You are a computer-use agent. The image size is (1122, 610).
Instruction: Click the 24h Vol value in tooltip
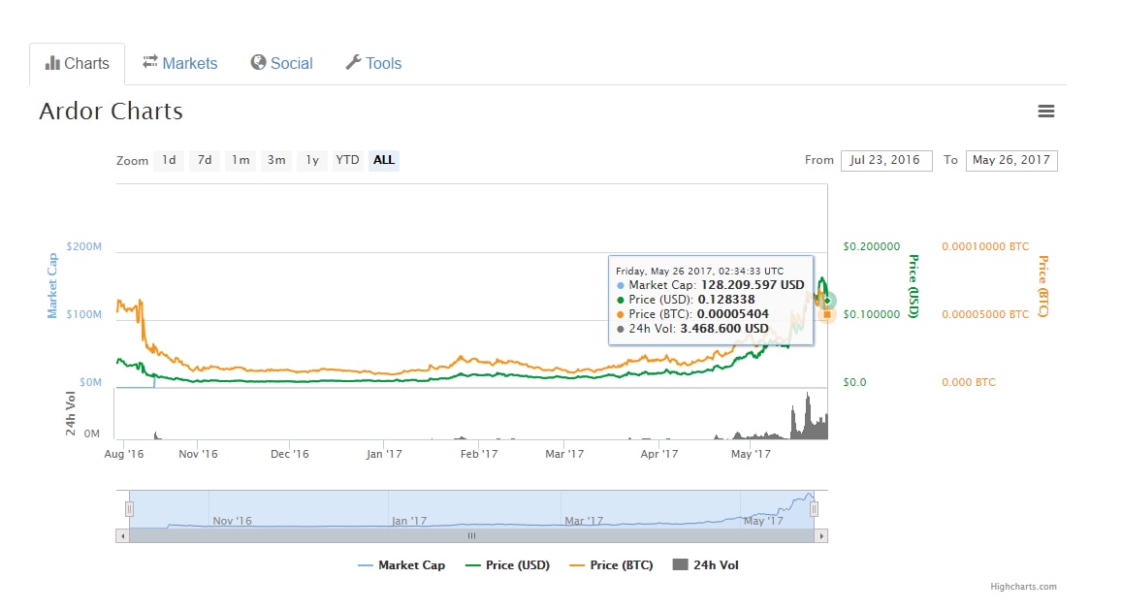724,330
